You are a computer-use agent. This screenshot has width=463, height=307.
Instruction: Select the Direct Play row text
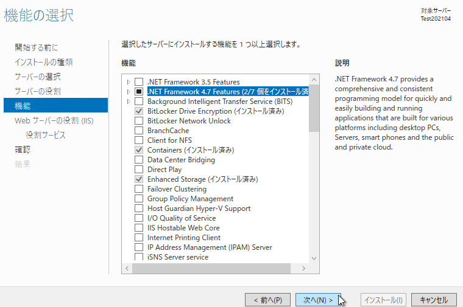[x=164, y=170]
